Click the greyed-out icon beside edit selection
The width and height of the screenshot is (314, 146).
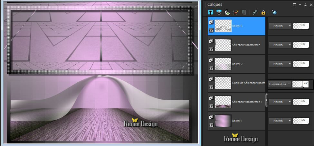point(244,13)
